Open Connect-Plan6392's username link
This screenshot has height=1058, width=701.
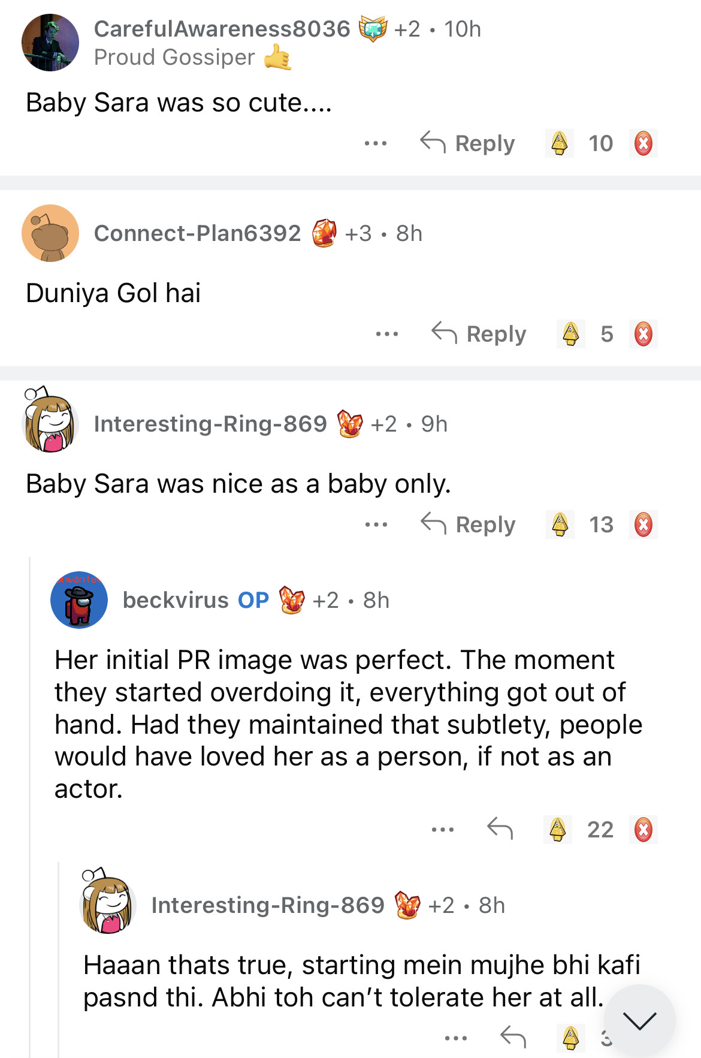click(197, 234)
